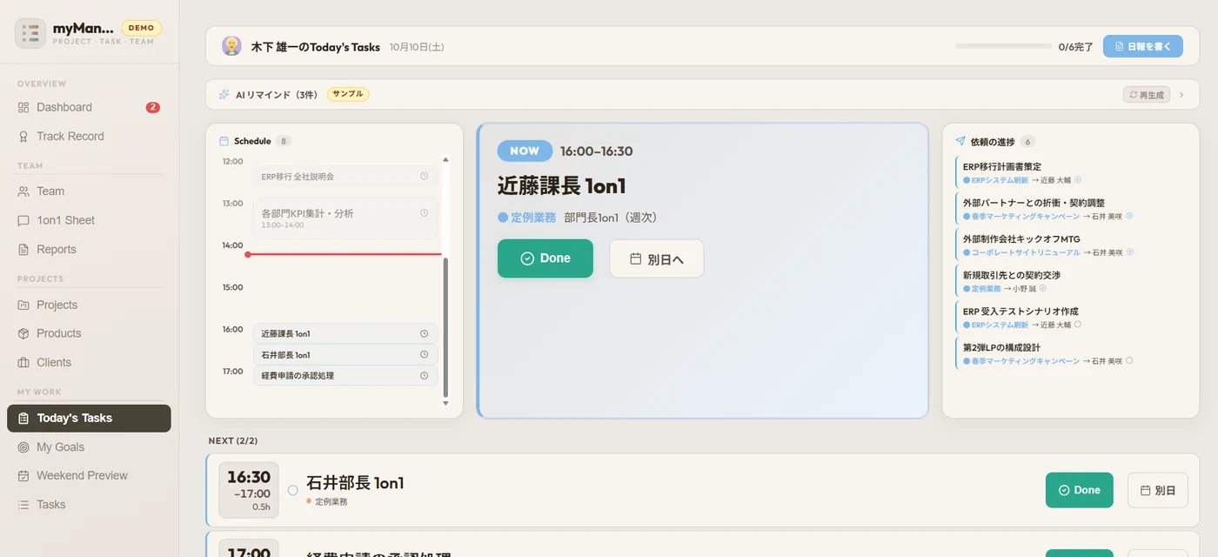1218x557 pixels.
Task: Select Today's Tasks in sidebar
Action: pos(89,418)
